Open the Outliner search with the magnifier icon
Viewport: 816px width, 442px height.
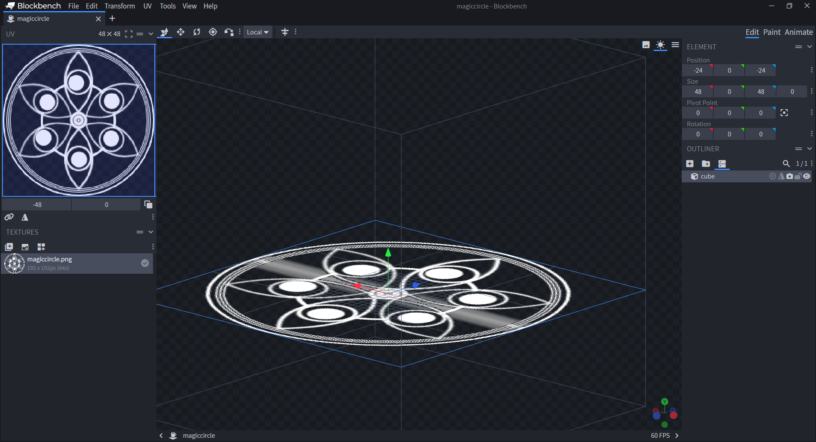tap(786, 164)
